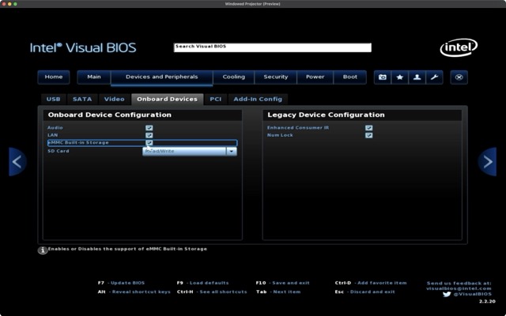
Task: Click the Intel logo
Action: click(459, 47)
